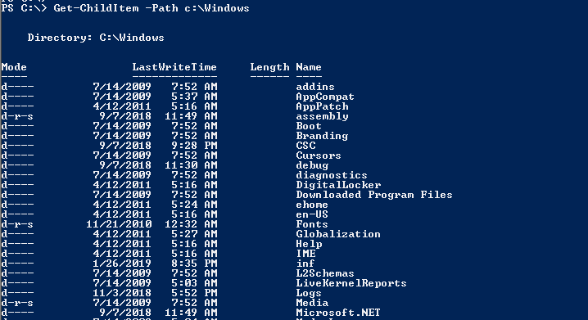Click the 12:32 AM time in Fonts row
The image size is (588, 320).
pyautogui.click(x=191, y=224)
